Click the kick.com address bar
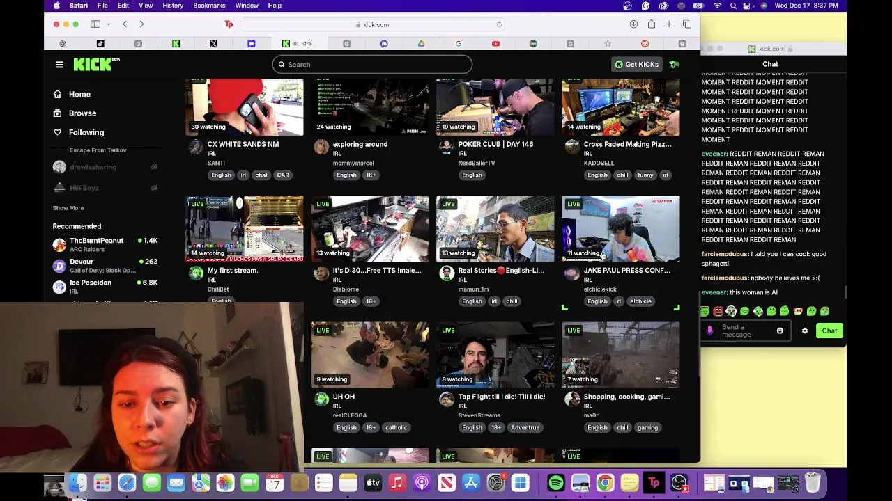The image size is (892, 501). pos(372,24)
